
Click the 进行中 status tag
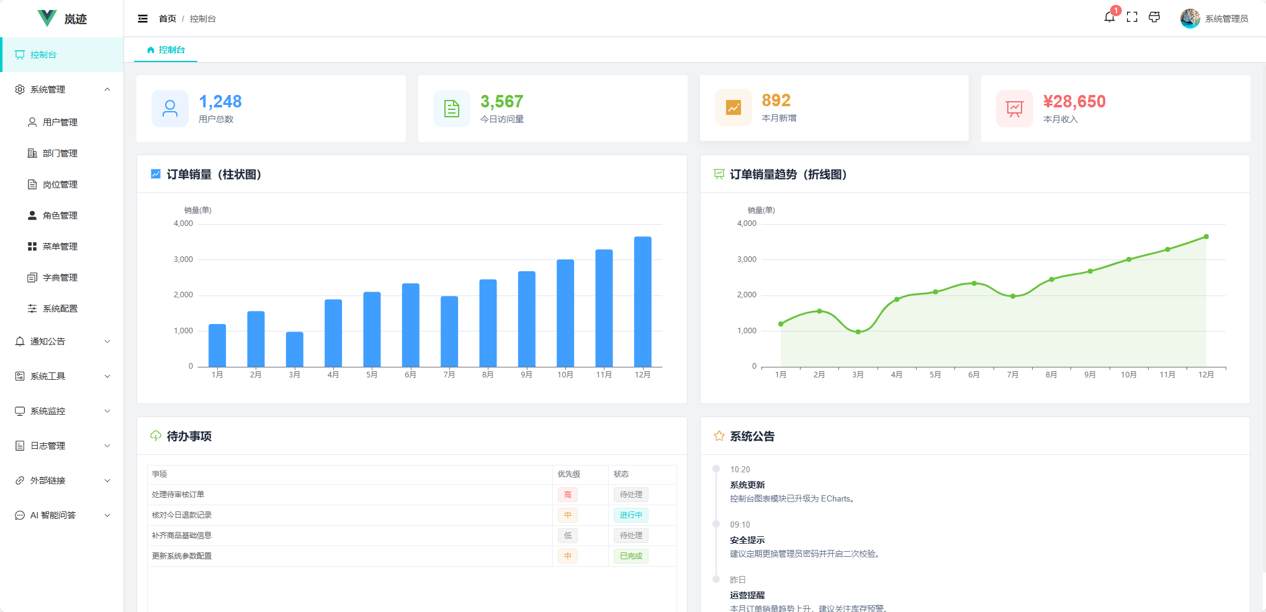point(631,515)
